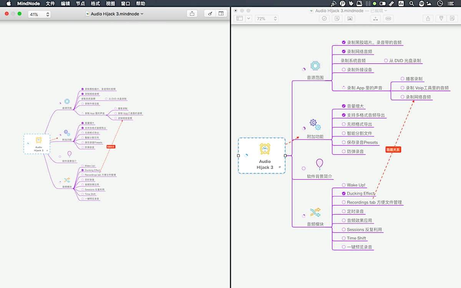The width and height of the screenshot is (461, 288).
Task: Open 72% zoom dropdown in right window
Action: 266,18
